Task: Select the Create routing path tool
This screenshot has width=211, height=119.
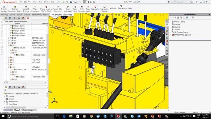Action: (x=68, y=9)
